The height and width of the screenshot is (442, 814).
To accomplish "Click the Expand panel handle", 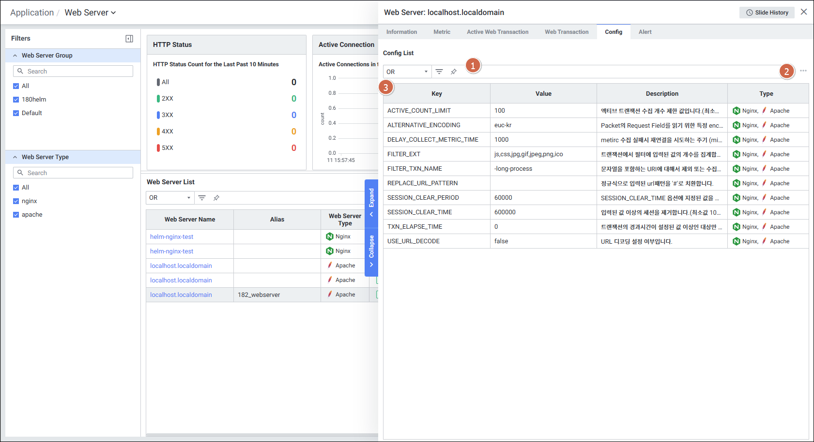I will click(x=371, y=202).
